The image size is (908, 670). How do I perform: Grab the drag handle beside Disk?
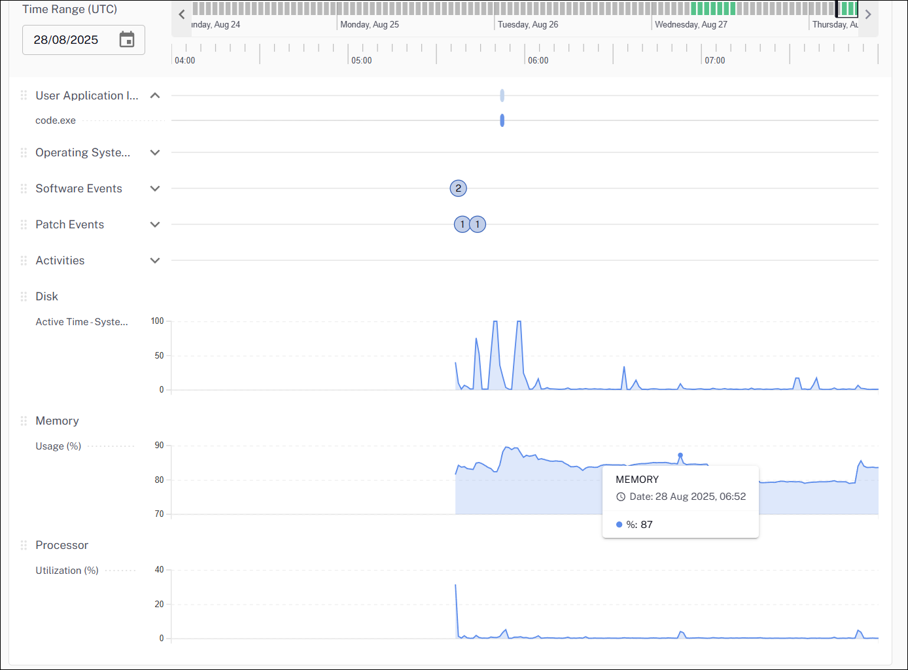(24, 296)
